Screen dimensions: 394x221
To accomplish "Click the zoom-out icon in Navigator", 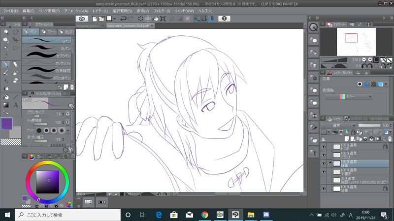I will pyautogui.click(x=364, y=59).
